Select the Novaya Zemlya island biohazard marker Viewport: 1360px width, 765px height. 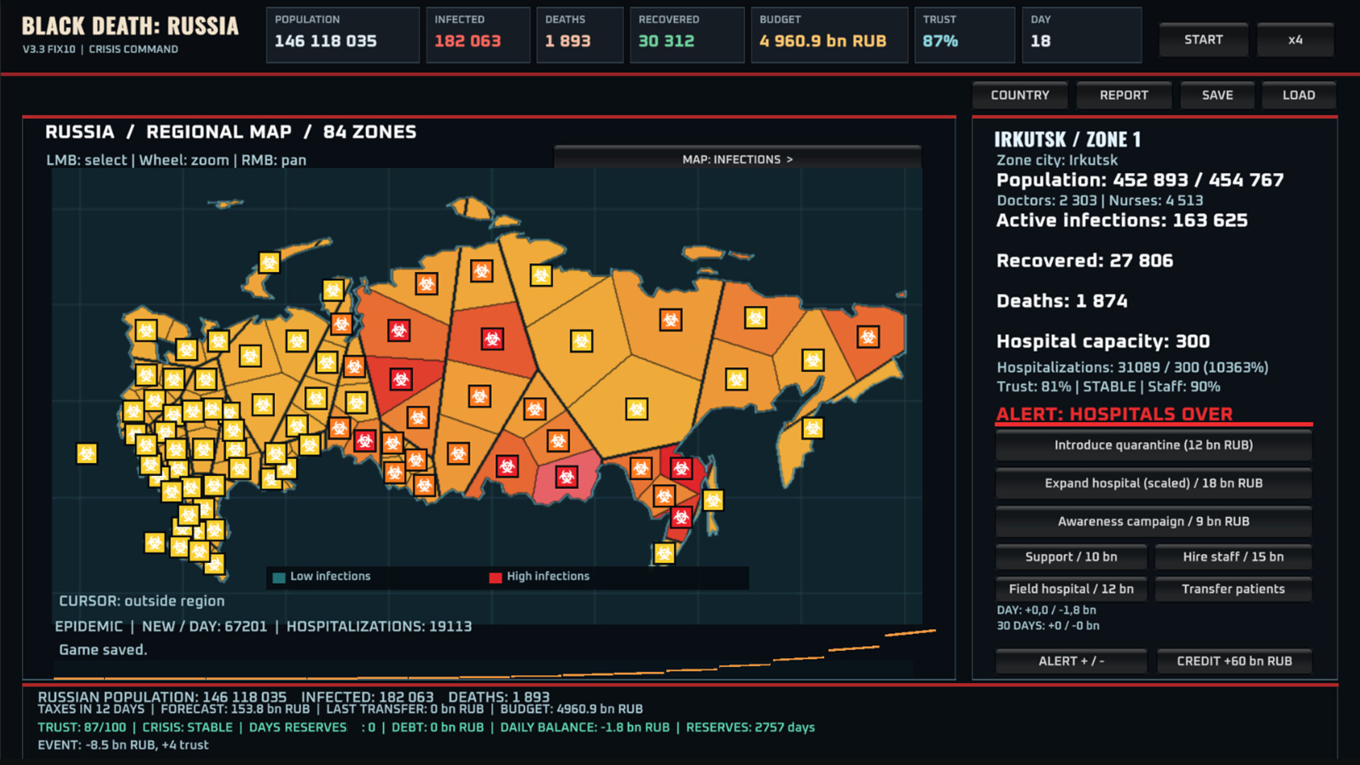(269, 263)
